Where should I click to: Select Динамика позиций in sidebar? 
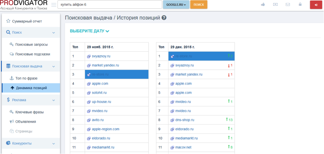31,88
